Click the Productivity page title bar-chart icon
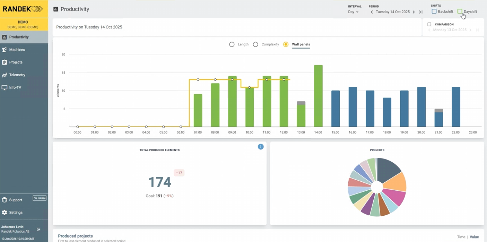This screenshot has width=487, height=242. tap(56, 9)
